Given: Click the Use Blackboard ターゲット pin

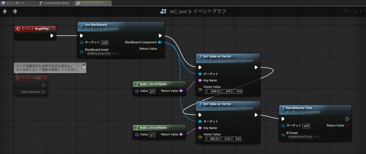Looking at the screenshot, I should tap(81, 42).
